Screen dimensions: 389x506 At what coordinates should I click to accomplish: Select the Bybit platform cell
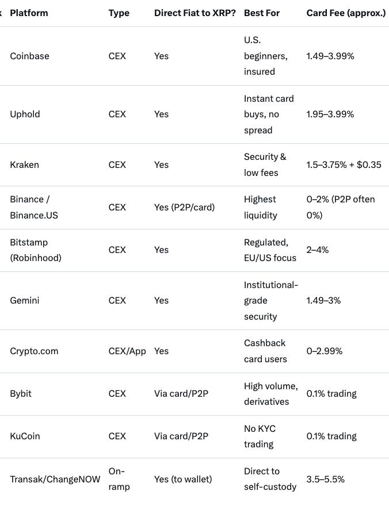click(x=21, y=394)
